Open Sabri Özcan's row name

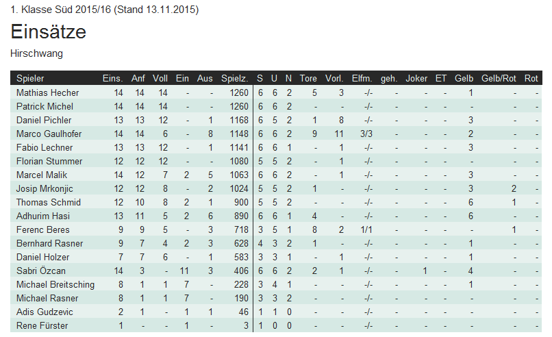42,271
